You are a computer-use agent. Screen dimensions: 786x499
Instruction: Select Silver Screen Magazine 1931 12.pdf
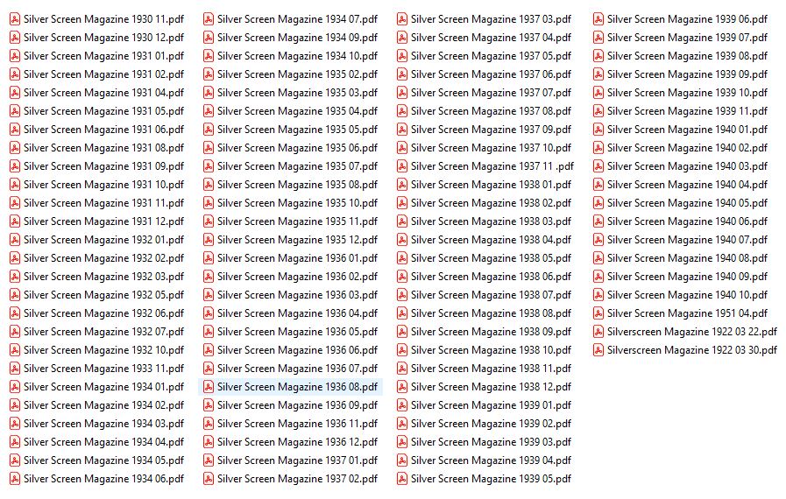pos(103,221)
